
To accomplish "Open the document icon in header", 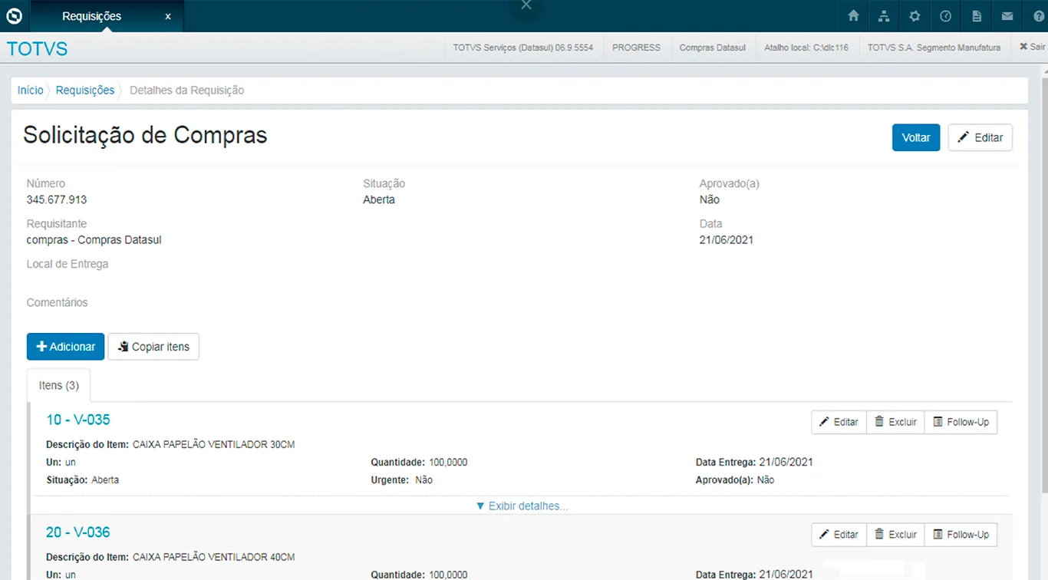I will tap(977, 16).
